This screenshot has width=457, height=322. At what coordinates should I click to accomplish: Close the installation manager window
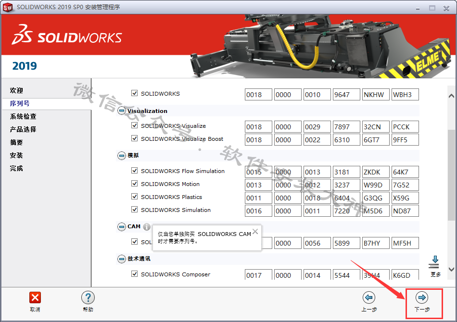click(446, 8)
